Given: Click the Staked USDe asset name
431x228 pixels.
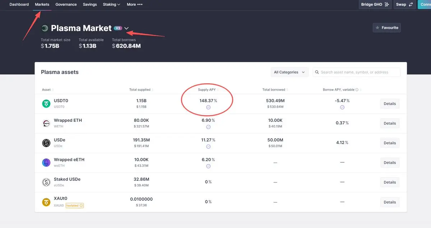Looking at the screenshot, I should (x=67, y=179).
